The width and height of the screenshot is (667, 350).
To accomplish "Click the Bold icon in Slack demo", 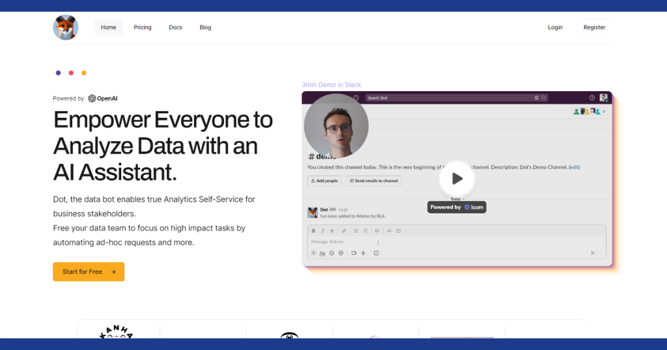I will pos(313,231).
